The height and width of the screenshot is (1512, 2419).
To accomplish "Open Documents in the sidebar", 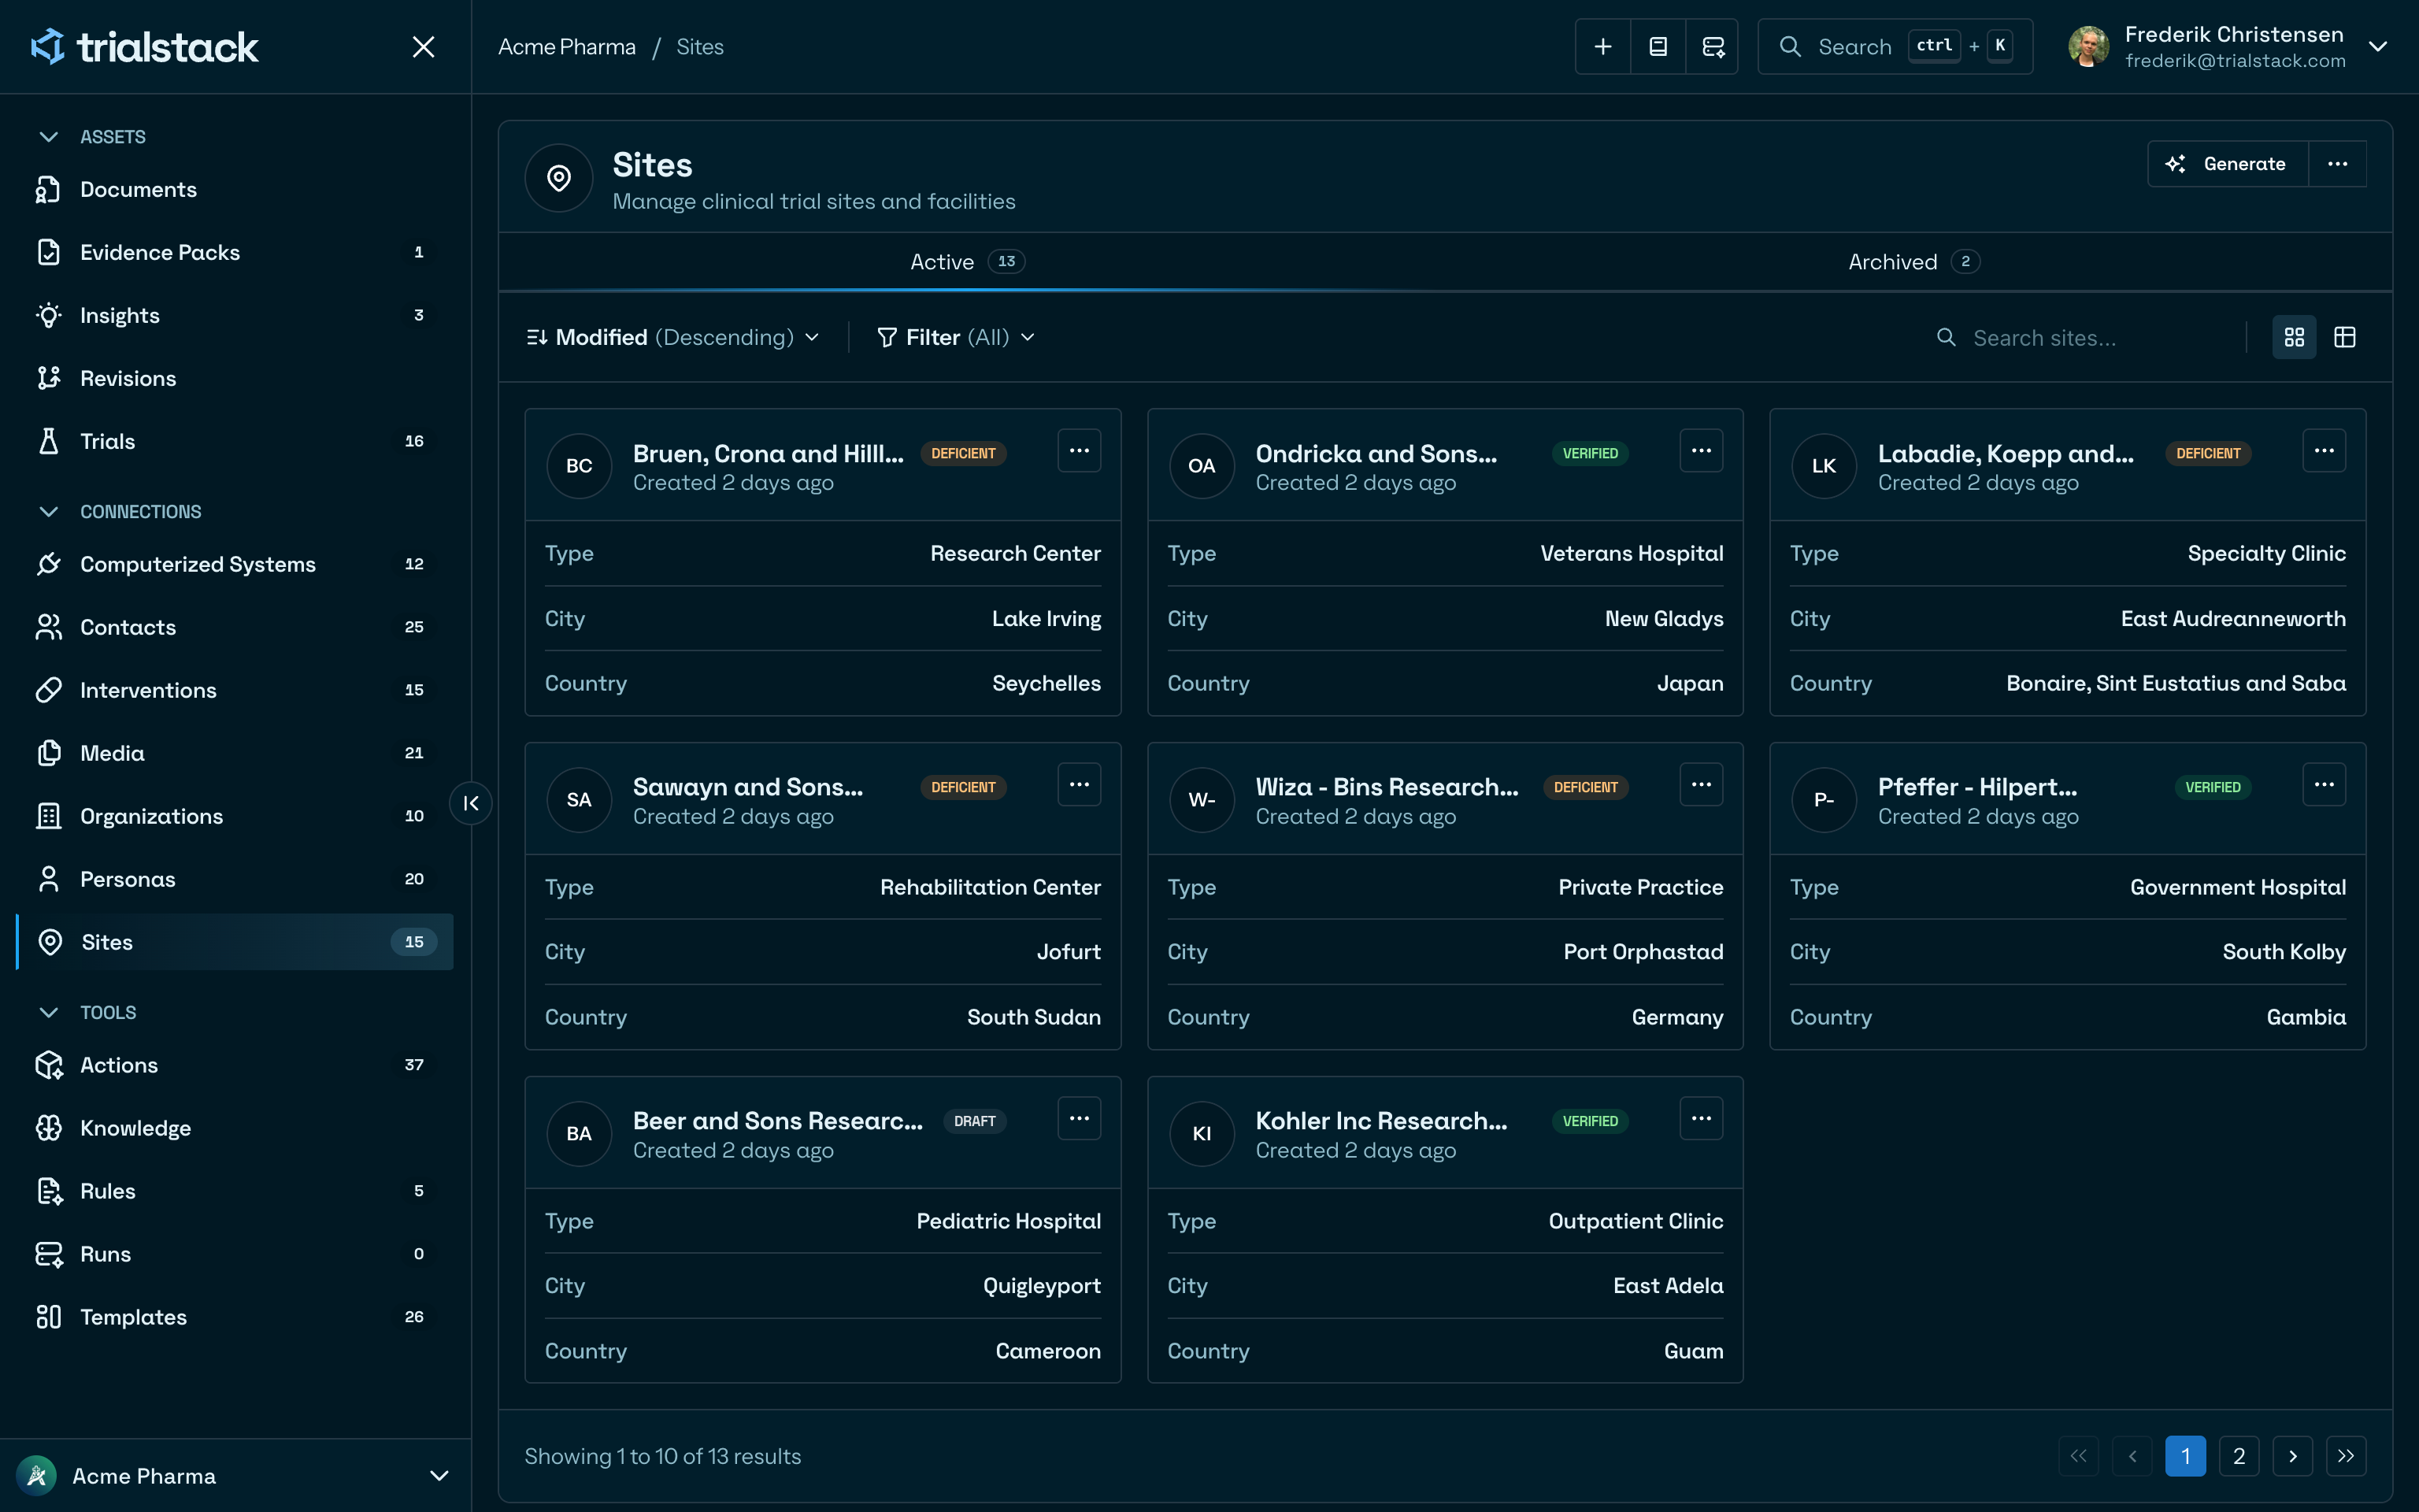I will (x=235, y=189).
